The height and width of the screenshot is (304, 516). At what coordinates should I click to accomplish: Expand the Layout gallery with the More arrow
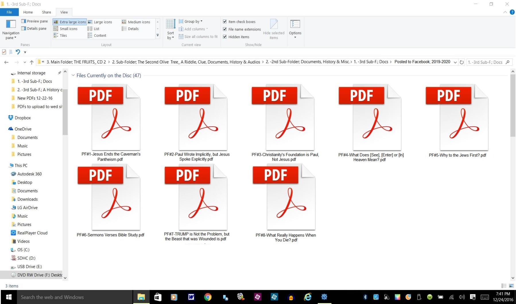click(x=158, y=36)
